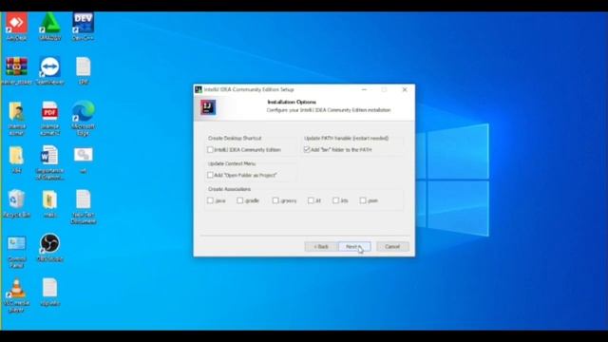Open the New Text Document file
This screenshot has width=608, height=342.
click(84, 207)
